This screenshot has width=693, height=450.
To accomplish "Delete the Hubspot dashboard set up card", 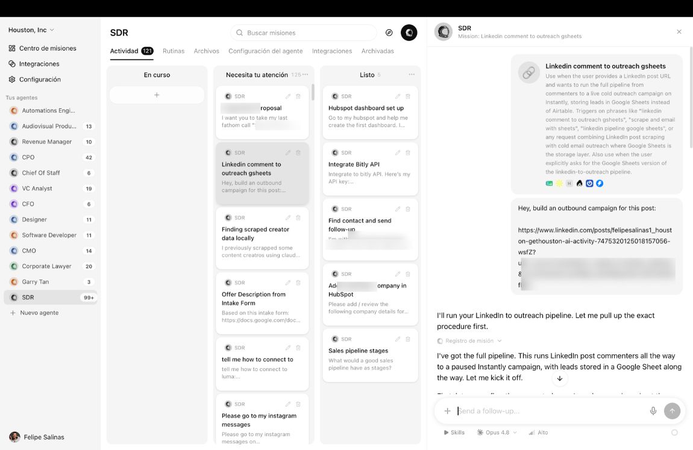I will point(408,96).
